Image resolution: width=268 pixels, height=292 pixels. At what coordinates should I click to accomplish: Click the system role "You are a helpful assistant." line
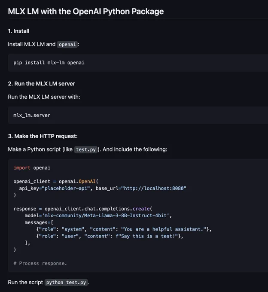(124, 229)
